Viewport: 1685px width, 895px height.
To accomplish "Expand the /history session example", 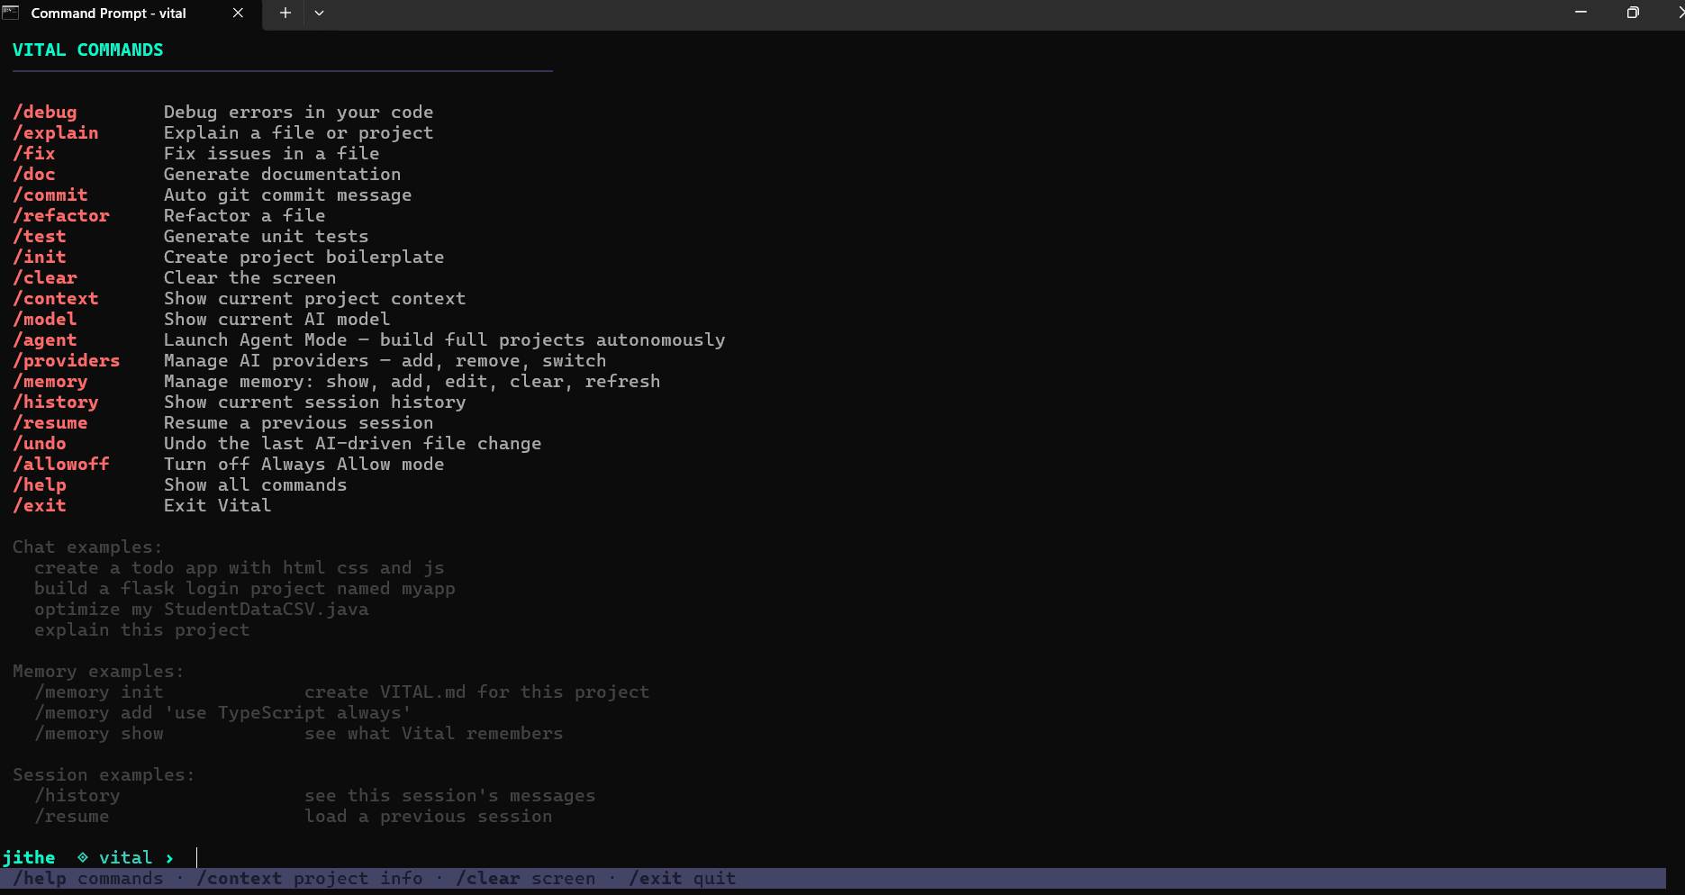I will pos(77,795).
